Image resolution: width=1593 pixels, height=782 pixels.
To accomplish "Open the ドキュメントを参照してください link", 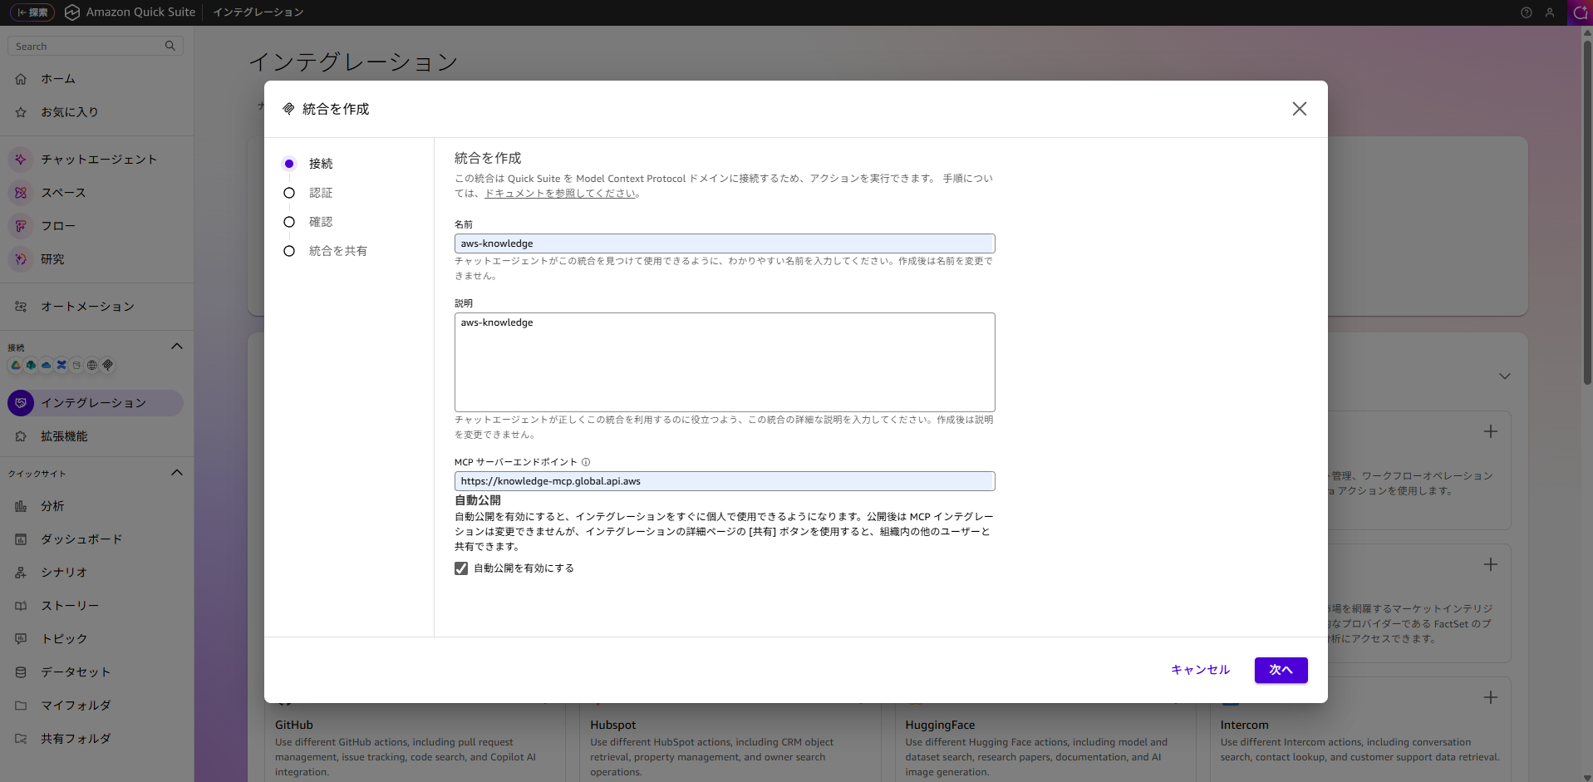I will point(561,194).
